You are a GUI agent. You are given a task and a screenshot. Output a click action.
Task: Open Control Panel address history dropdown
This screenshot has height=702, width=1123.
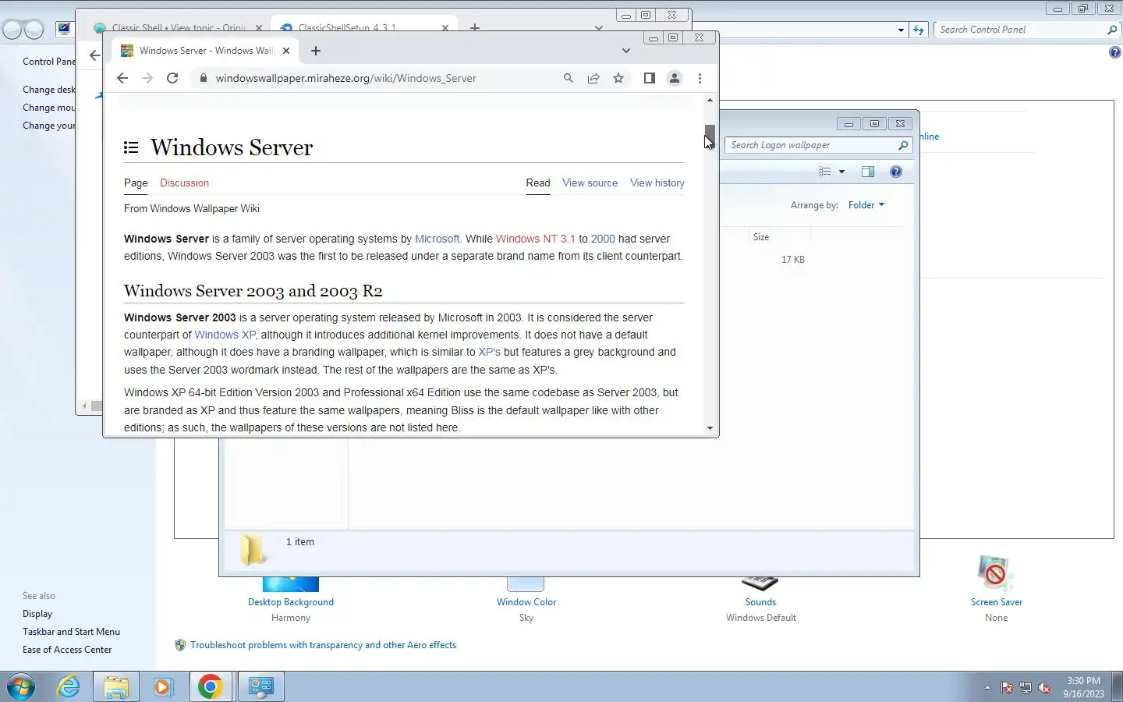(x=901, y=30)
